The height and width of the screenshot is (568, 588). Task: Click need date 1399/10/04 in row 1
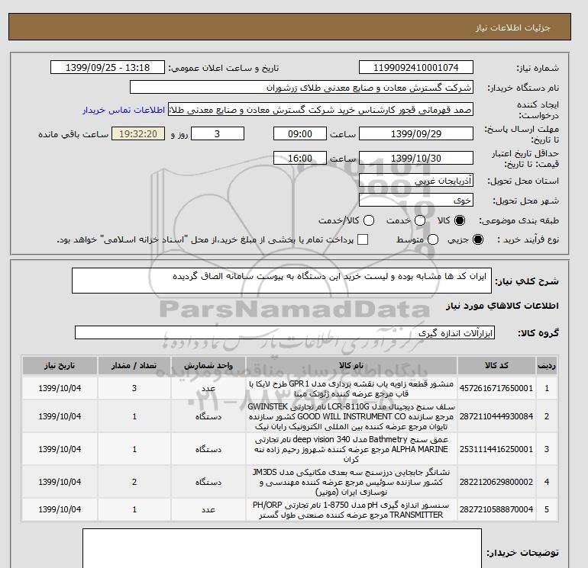pos(60,388)
